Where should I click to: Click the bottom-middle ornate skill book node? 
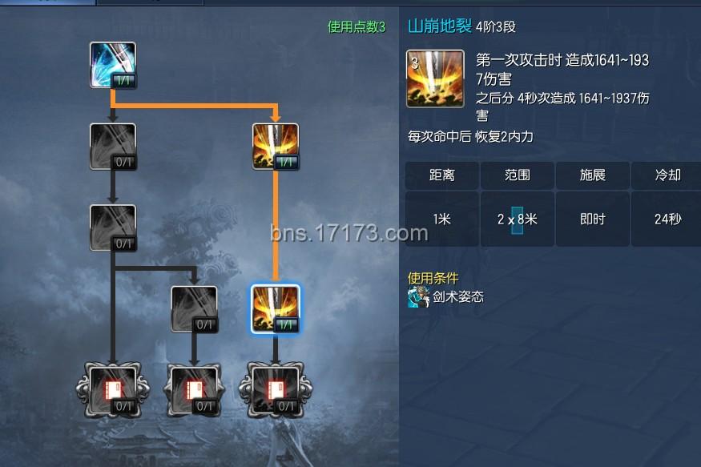click(x=194, y=390)
